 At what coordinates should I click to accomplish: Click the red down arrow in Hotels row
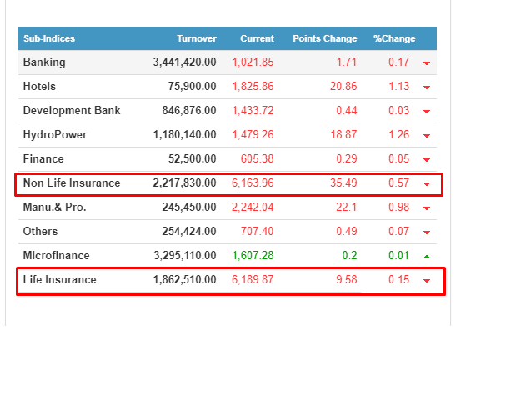(427, 88)
